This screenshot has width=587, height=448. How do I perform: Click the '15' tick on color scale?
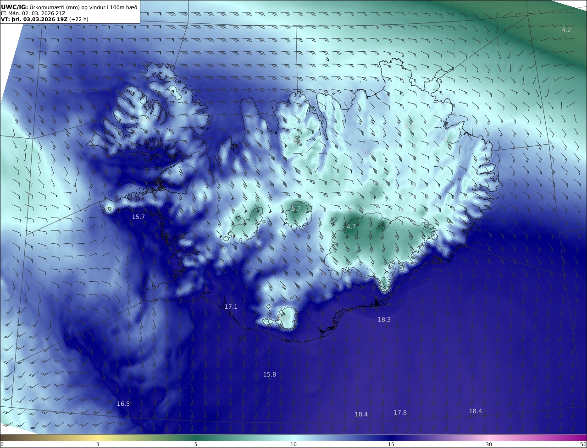[x=391, y=444]
